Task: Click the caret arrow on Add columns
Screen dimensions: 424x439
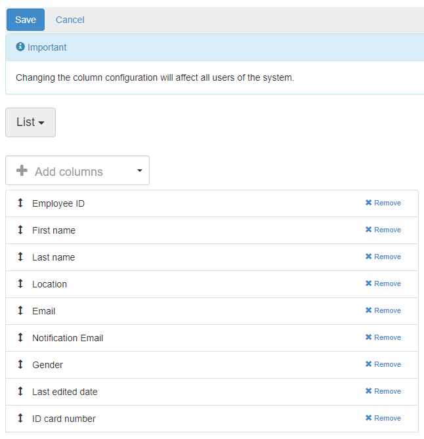Action: click(x=139, y=171)
